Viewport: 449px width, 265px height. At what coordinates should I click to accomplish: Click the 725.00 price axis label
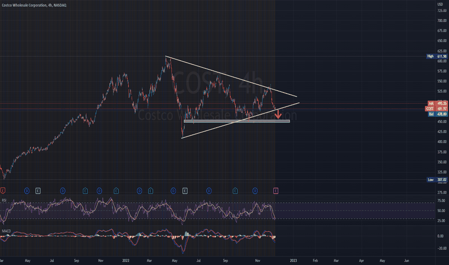pos(442,11)
